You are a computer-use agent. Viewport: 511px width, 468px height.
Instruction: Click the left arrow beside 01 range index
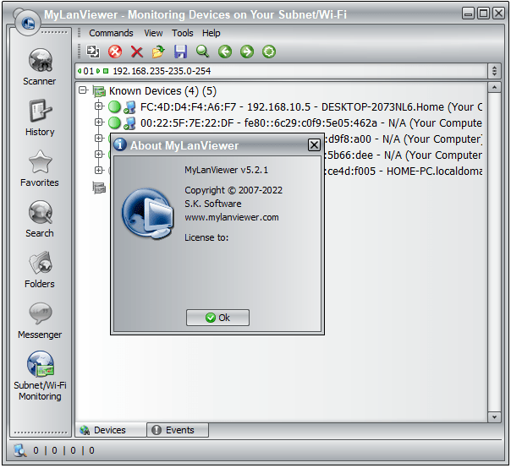tap(80, 71)
